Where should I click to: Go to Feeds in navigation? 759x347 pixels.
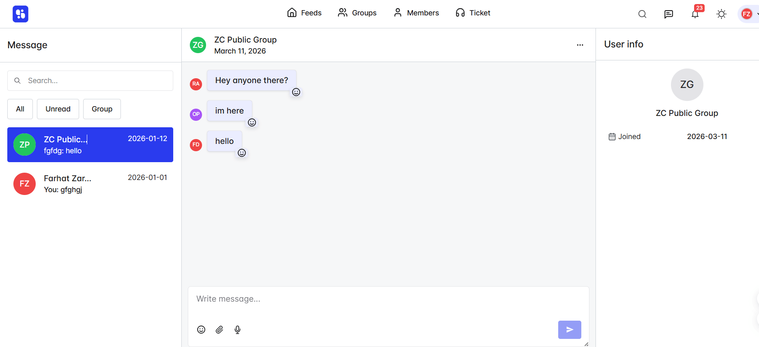(304, 13)
